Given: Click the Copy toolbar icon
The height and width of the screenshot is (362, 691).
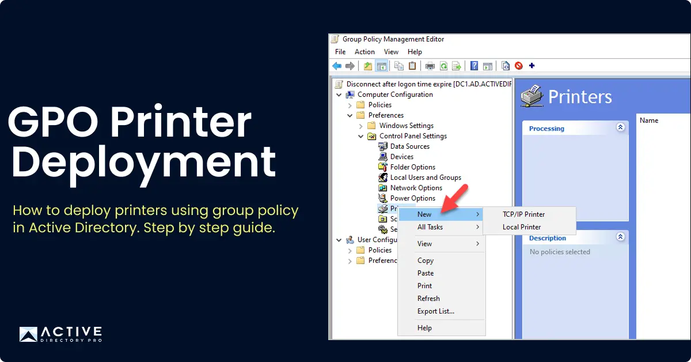Looking at the screenshot, I should (399, 66).
